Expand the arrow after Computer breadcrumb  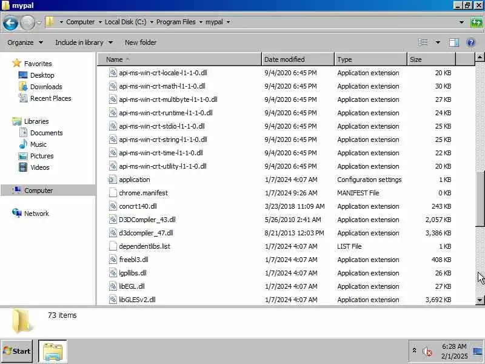pyautogui.click(x=100, y=22)
